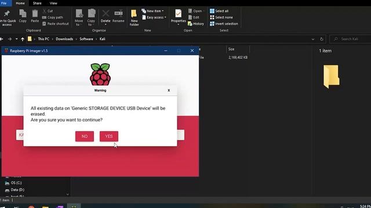371x208 pixels.
Task: Cancel erase by clicking NO
Action: [85, 136]
